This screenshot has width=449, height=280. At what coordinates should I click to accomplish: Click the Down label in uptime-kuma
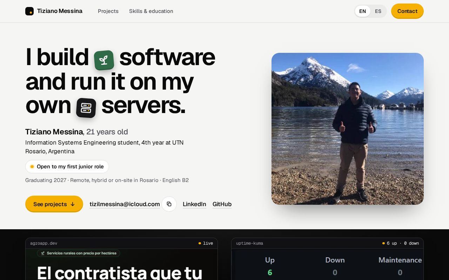[335, 260]
